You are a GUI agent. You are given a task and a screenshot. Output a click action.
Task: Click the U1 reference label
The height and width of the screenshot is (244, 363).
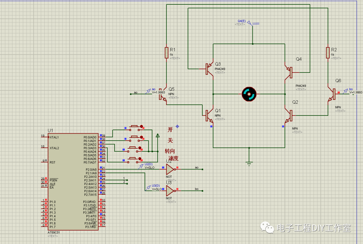[50, 131]
